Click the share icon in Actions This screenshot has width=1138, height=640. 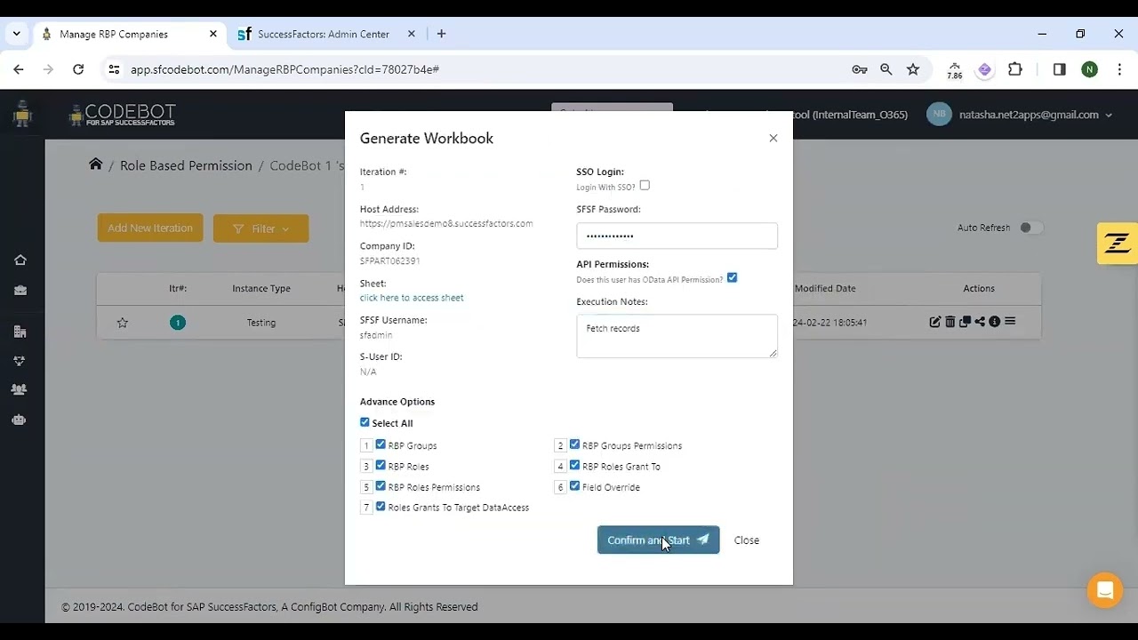tap(980, 322)
